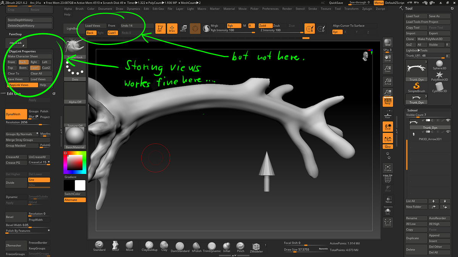Open the Zplugin menu
The image size is (458, 257).
tap(367, 9)
